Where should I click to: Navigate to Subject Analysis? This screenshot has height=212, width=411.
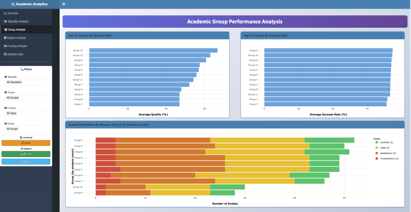coord(26,38)
